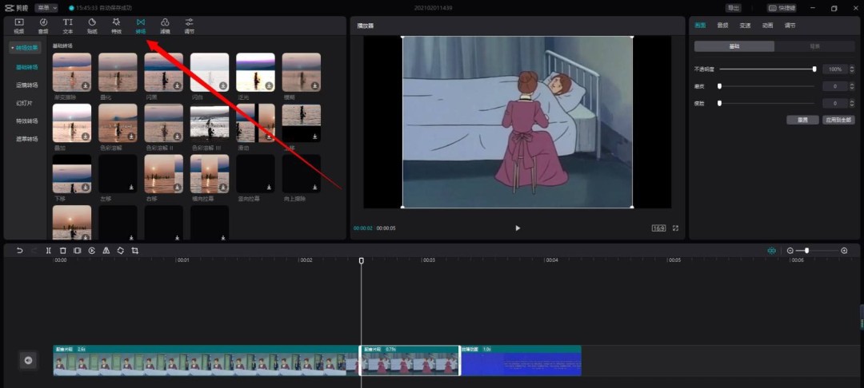Switch to the 变速 (Speed) tab

click(745, 26)
